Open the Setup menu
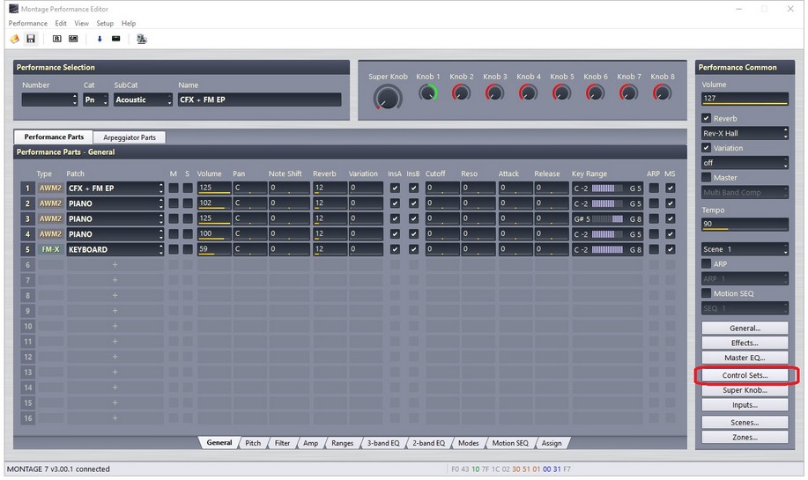Screen dimensions: 808x480 (105, 23)
